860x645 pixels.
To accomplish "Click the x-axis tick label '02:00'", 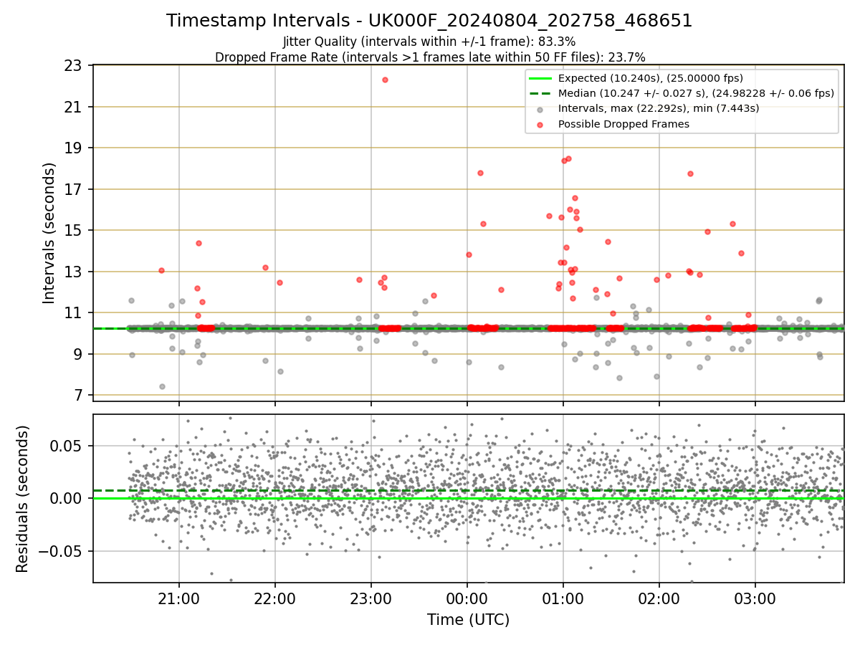I will click(x=659, y=598).
